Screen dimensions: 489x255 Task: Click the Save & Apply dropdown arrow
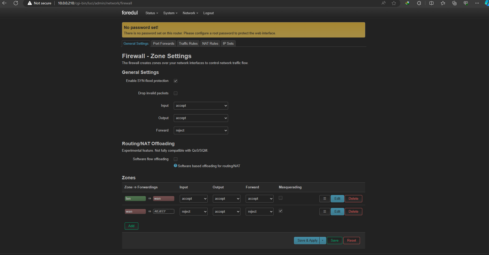coord(322,241)
